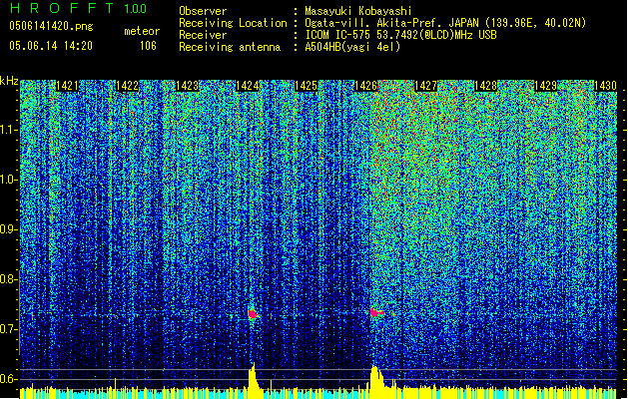Image resolution: width=628 pixels, height=399 pixels.
Task: Click the 0.7 frequency axis label
Action: point(9,329)
